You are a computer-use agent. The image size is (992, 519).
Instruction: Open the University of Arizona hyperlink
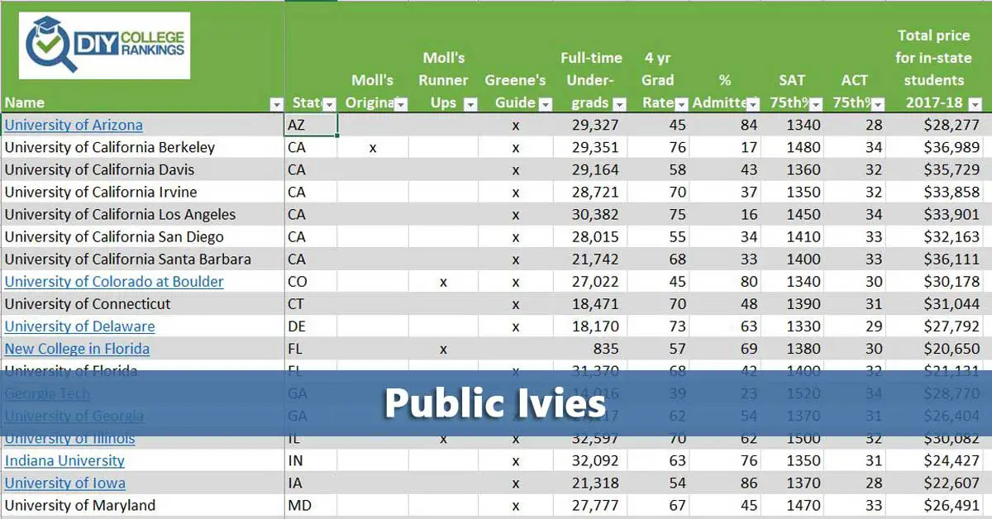click(x=74, y=125)
